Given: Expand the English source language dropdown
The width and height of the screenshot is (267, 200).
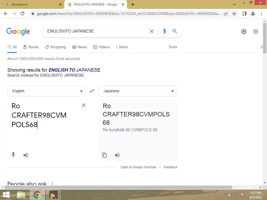Looking at the screenshot, I should coord(47,91).
